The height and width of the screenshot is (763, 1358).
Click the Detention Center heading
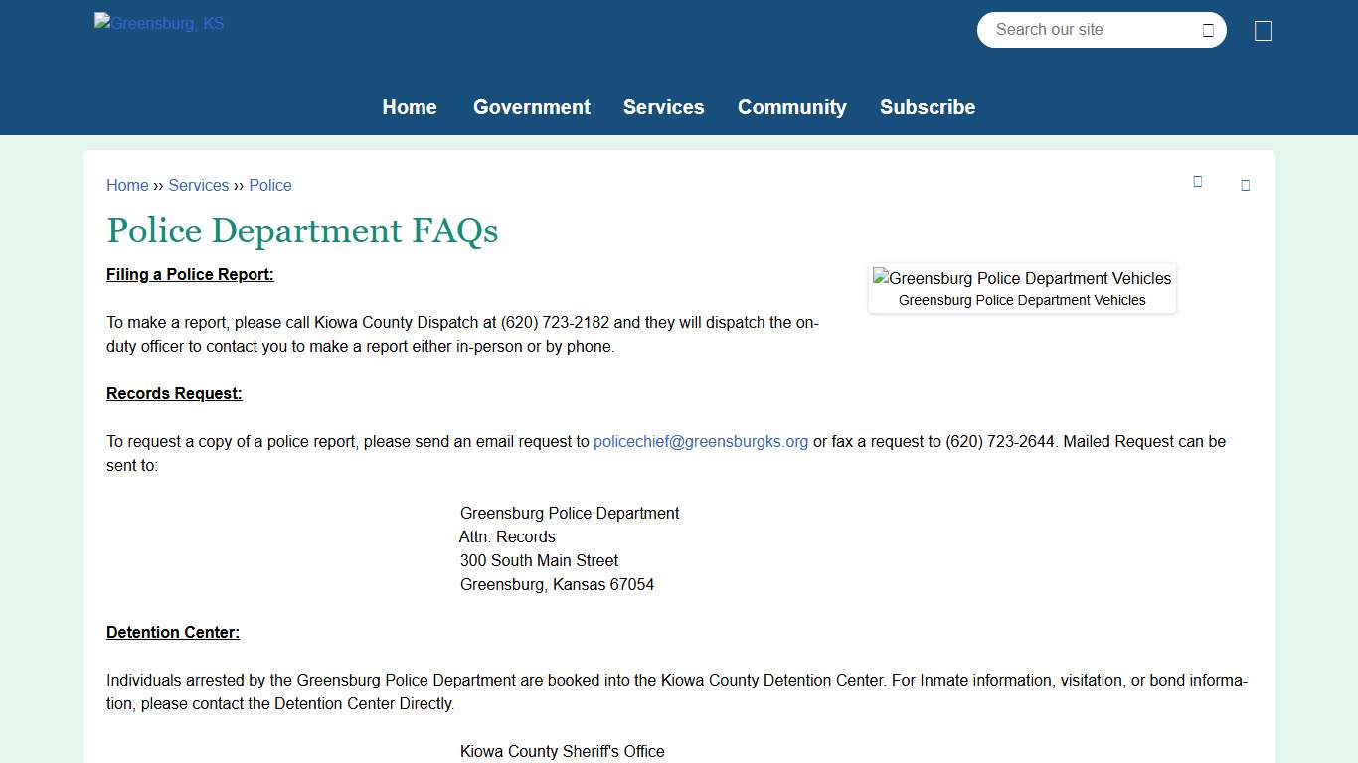click(x=173, y=632)
